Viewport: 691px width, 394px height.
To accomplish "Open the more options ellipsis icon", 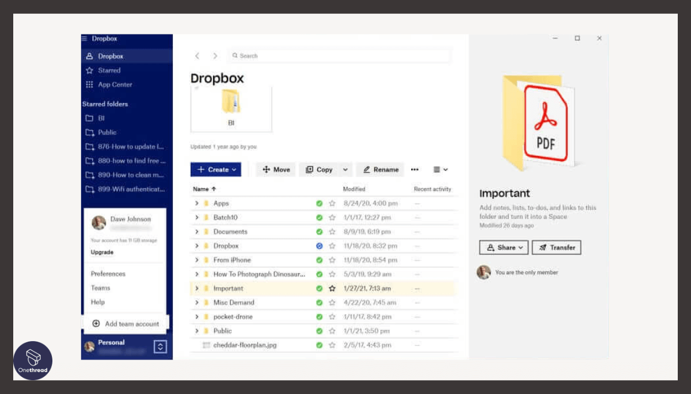I will coord(415,169).
